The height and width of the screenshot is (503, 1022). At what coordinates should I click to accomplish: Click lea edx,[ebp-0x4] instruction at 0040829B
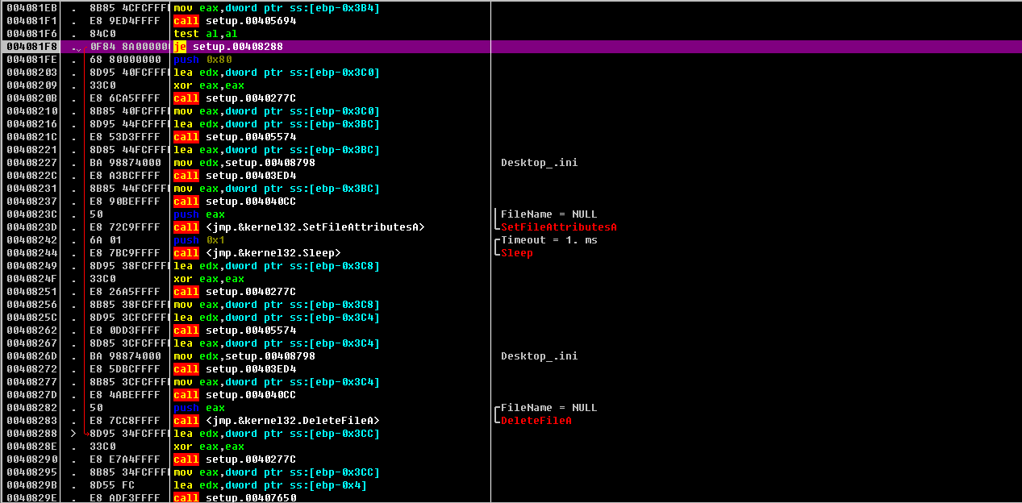tap(270, 485)
